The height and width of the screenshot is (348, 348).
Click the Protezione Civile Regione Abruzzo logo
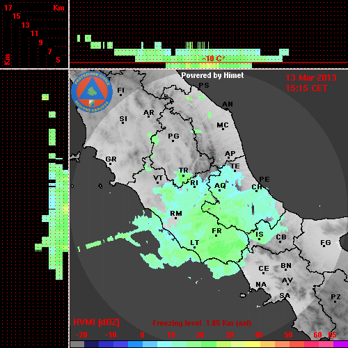click(x=92, y=92)
